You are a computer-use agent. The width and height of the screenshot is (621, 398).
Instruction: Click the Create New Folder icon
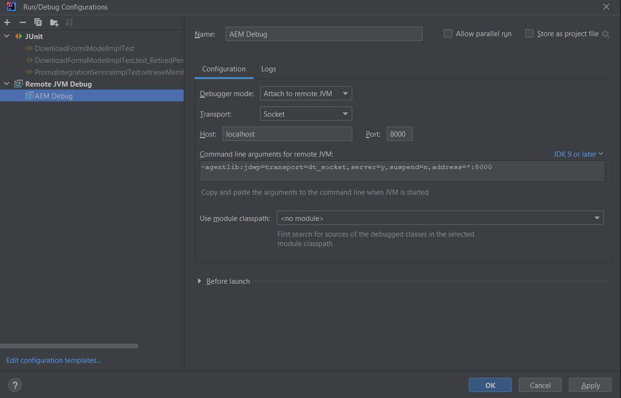pos(54,22)
